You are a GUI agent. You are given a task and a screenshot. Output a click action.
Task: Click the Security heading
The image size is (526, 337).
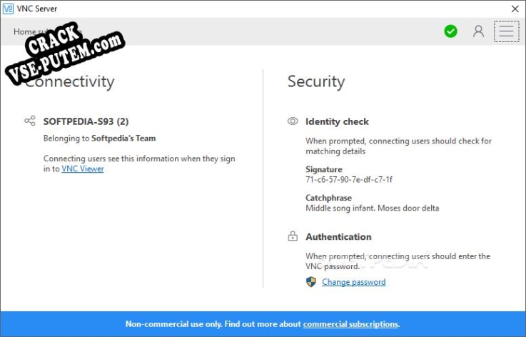[315, 81]
